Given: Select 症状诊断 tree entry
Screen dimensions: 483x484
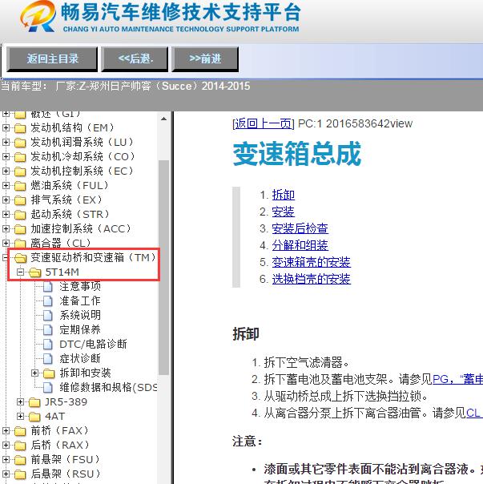Looking at the screenshot, I should click(x=80, y=358).
